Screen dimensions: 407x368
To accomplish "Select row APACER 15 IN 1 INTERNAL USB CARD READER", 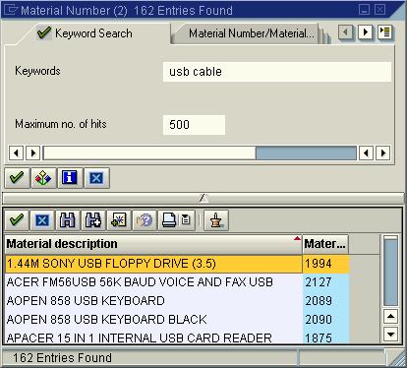I will (153, 337).
